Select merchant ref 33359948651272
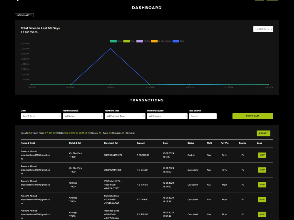 (113, 155)
